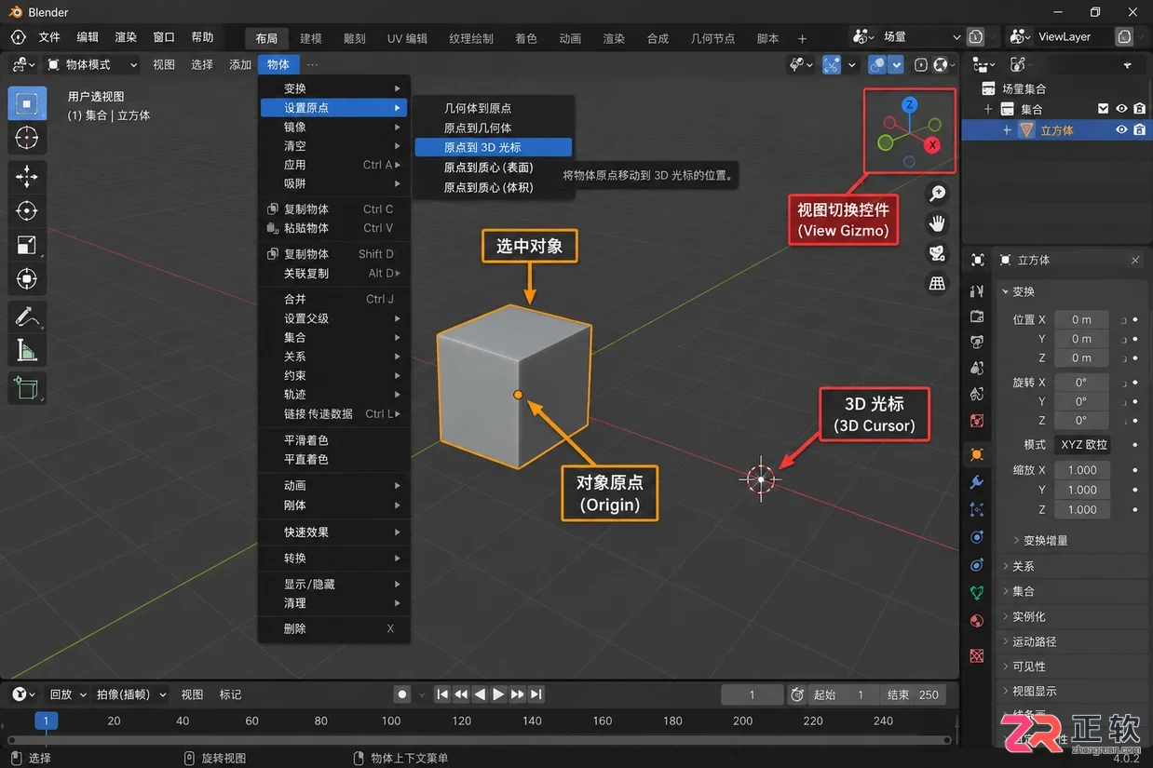The image size is (1153, 768).
Task: Activate the 3D Cursor tool
Action: pos(27,138)
